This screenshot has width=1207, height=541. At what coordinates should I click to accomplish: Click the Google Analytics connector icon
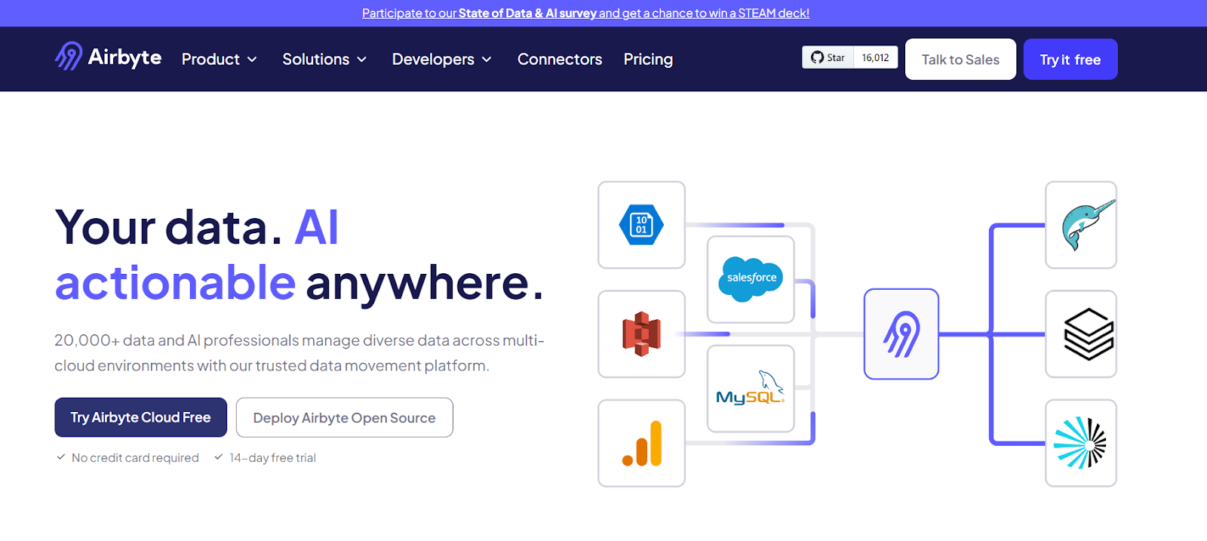click(x=641, y=443)
